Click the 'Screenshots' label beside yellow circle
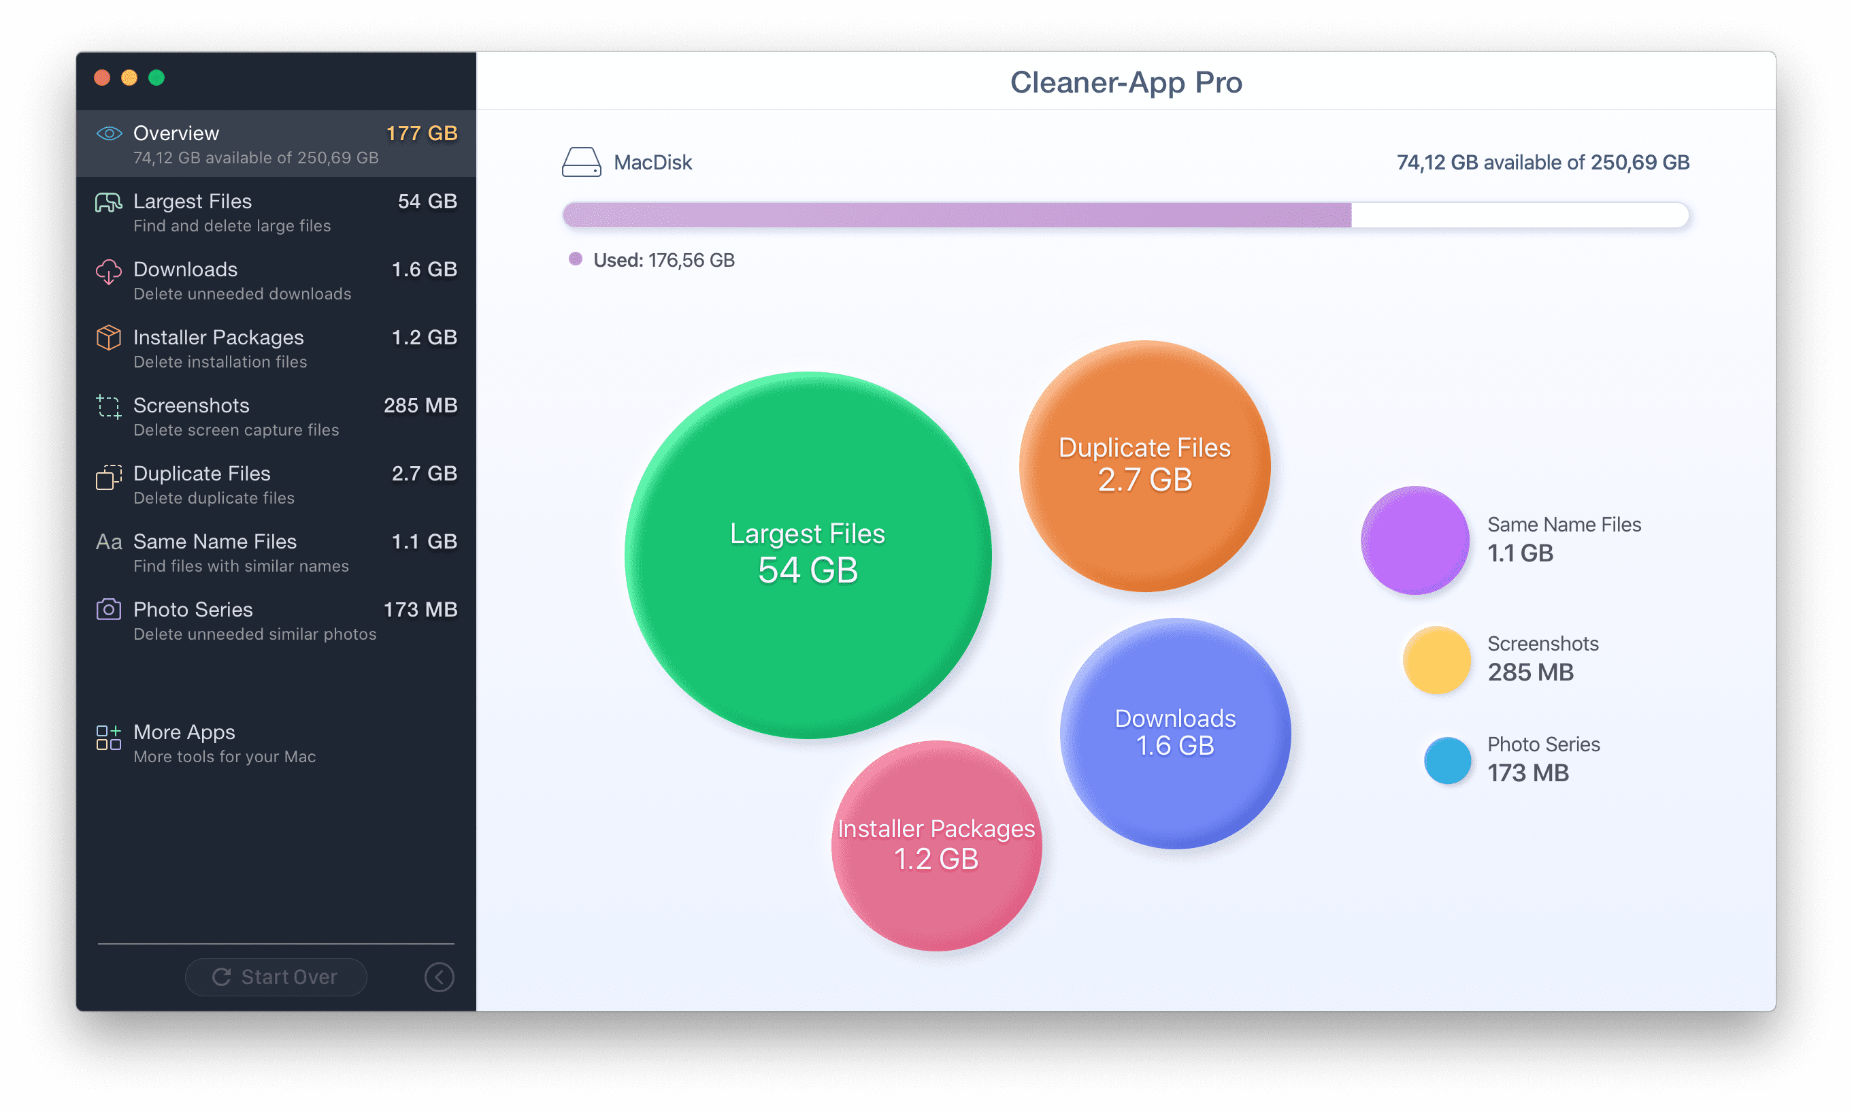The width and height of the screenshot is (1852, 1112). (1543, 644)
